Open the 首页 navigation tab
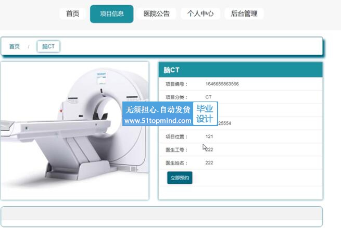The height and width of the screenshot is (228, 341). 72,14
